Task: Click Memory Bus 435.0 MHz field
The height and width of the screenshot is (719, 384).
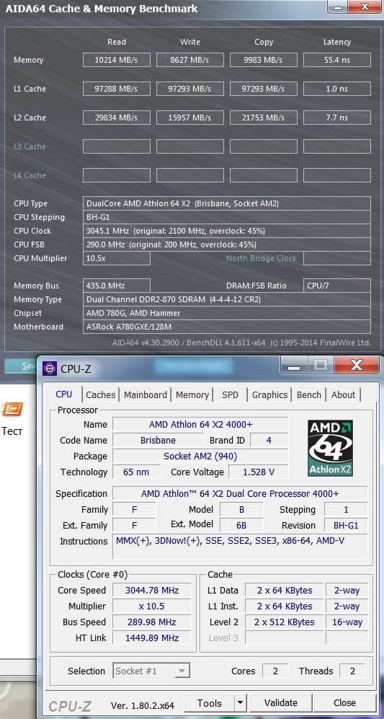Action: [117, 286]
